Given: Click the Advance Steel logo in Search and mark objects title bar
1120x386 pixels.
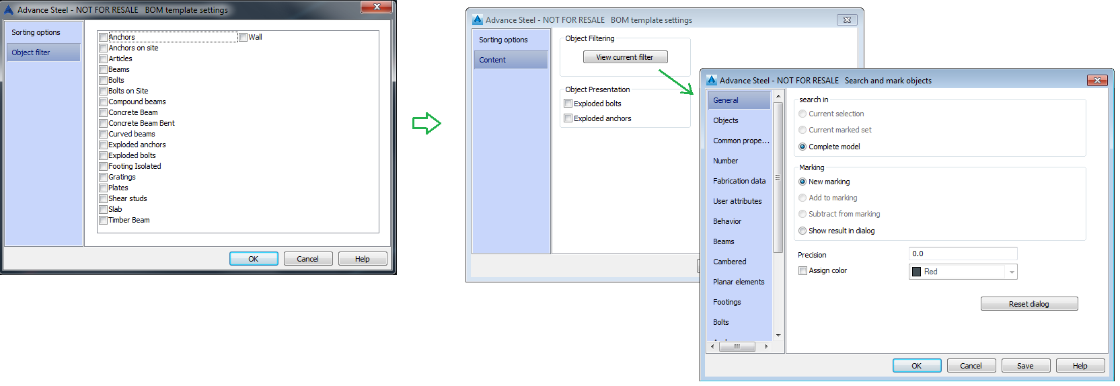Looking at the screenshot, I should (711, 80).
